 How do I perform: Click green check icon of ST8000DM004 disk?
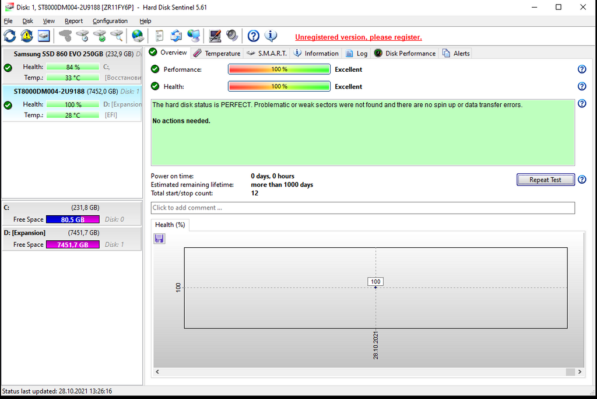coord(8,105)
